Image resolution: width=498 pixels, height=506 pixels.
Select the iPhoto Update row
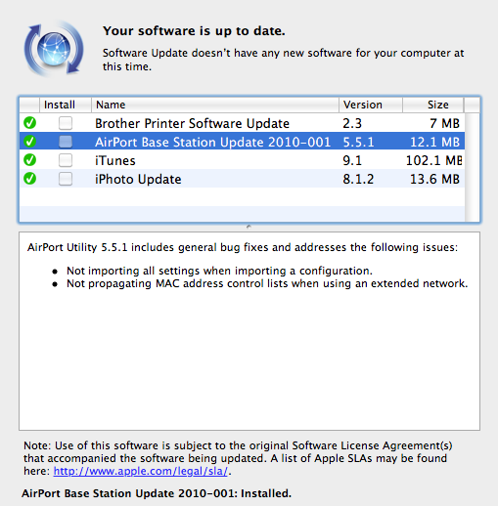coord(242,179)
